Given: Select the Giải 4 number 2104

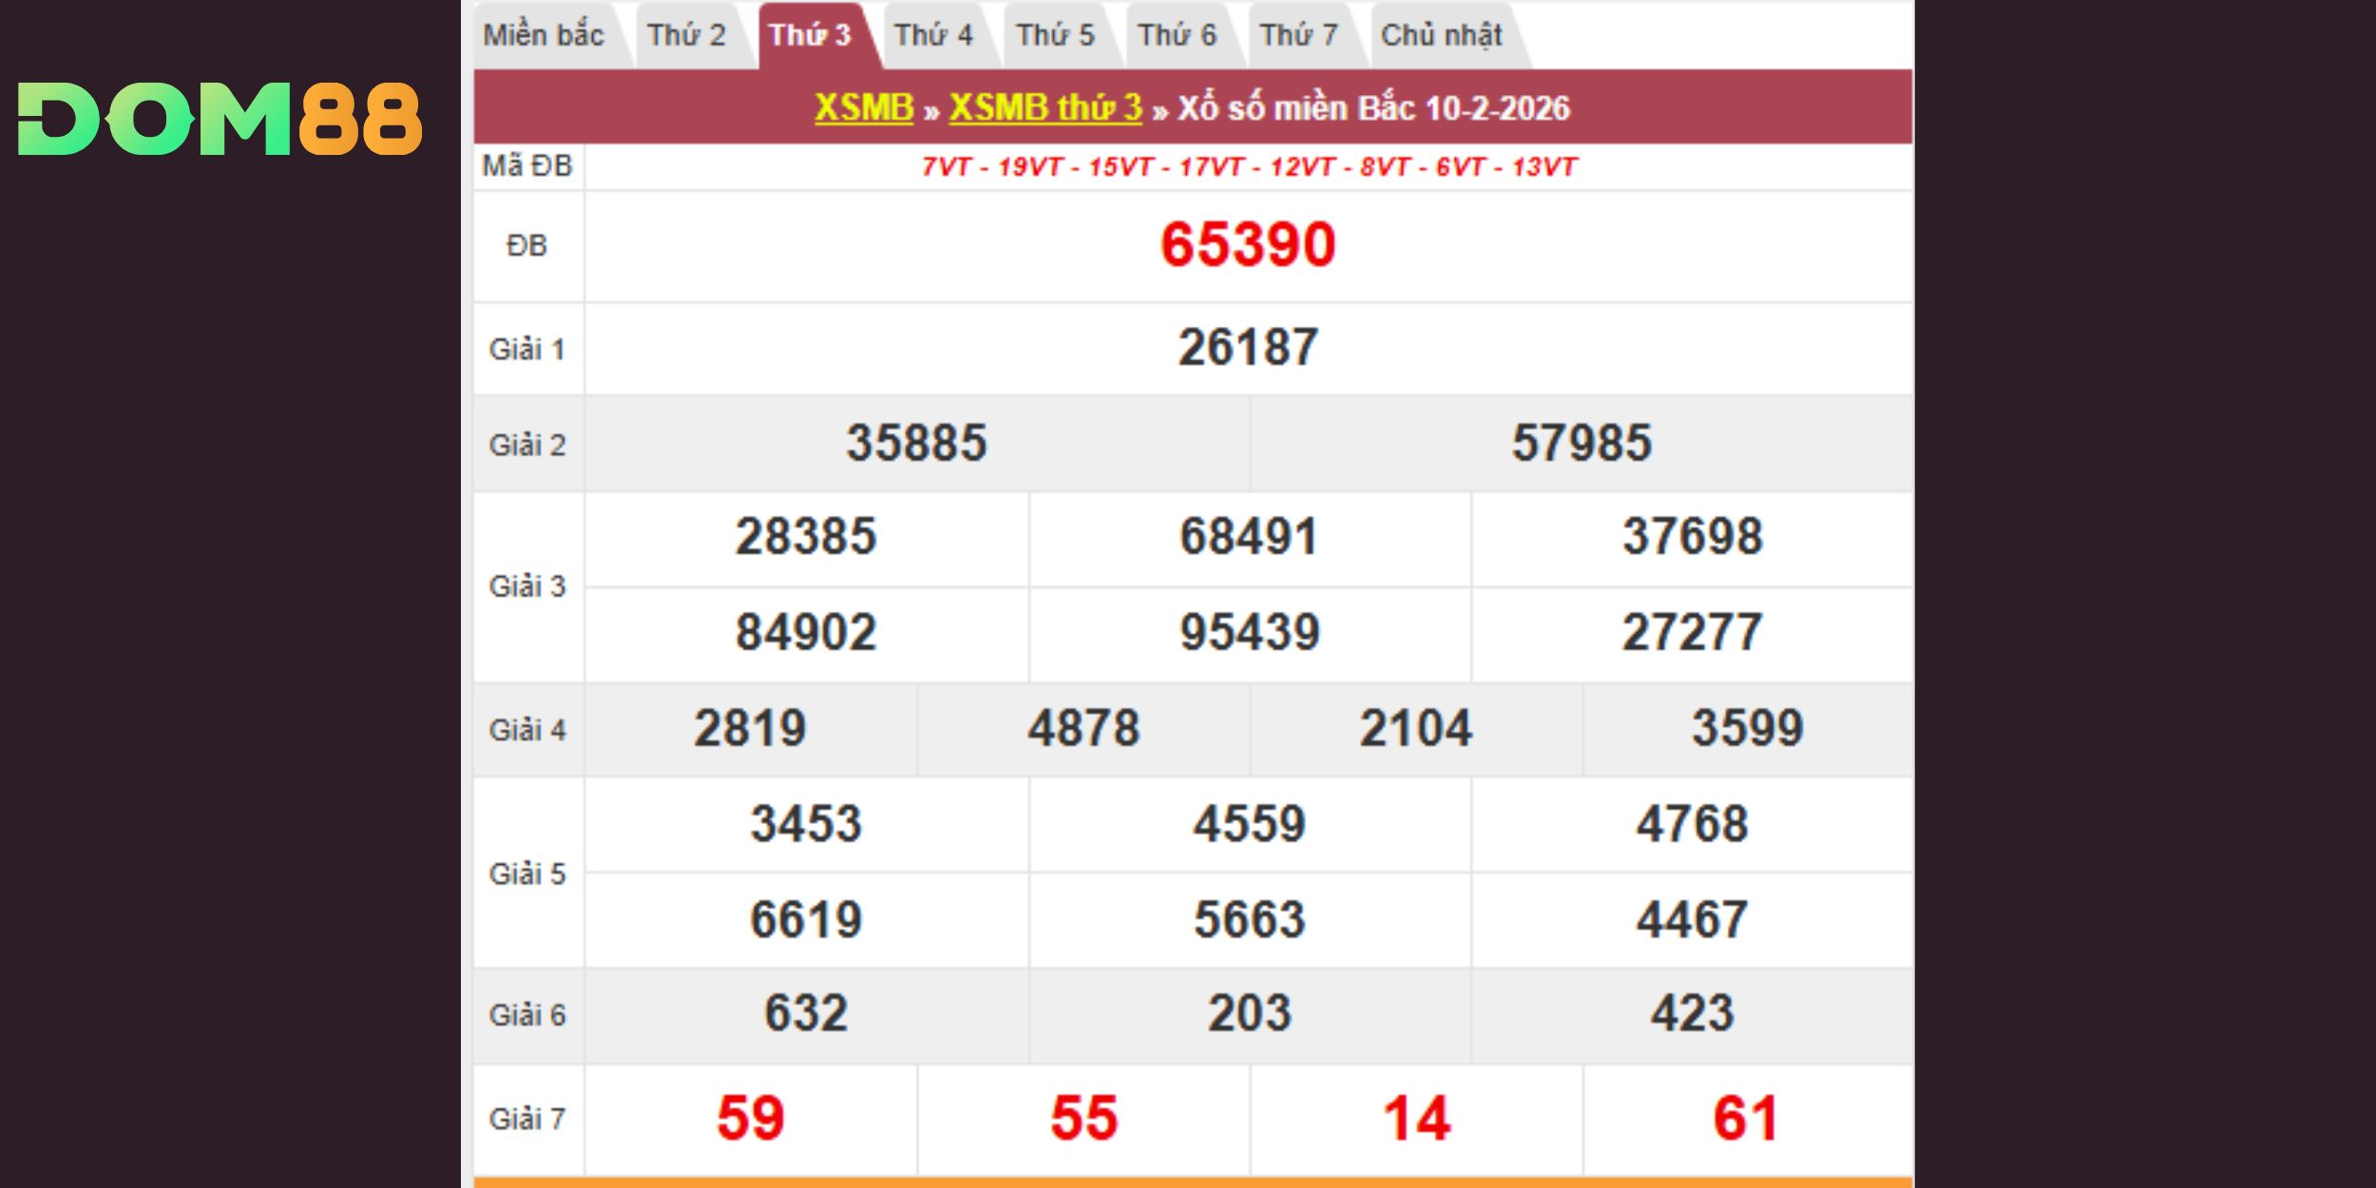Looking at the screenshot, I should pos(1415,729).
